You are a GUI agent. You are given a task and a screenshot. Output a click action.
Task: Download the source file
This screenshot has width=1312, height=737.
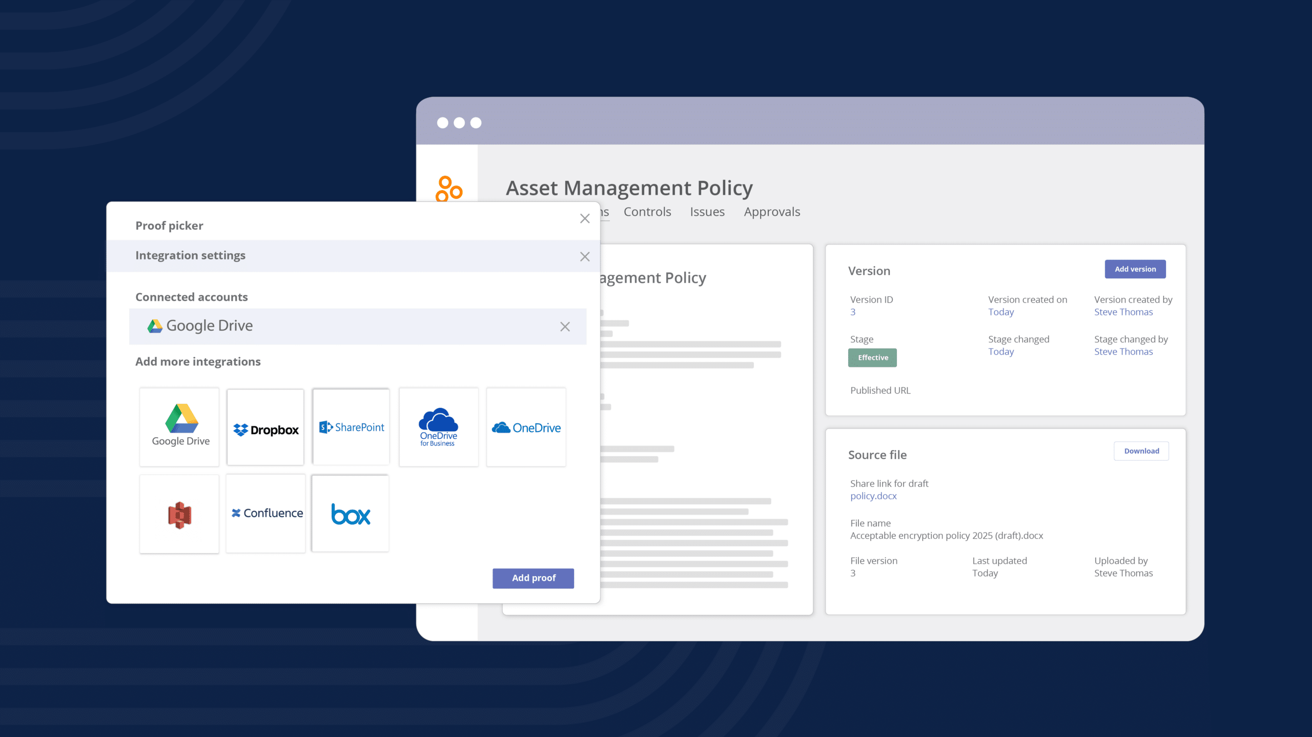pos(1141,451)
